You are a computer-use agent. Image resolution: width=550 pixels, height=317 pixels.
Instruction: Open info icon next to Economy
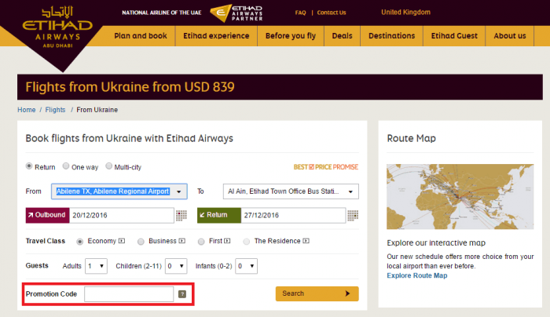(122, 241)
